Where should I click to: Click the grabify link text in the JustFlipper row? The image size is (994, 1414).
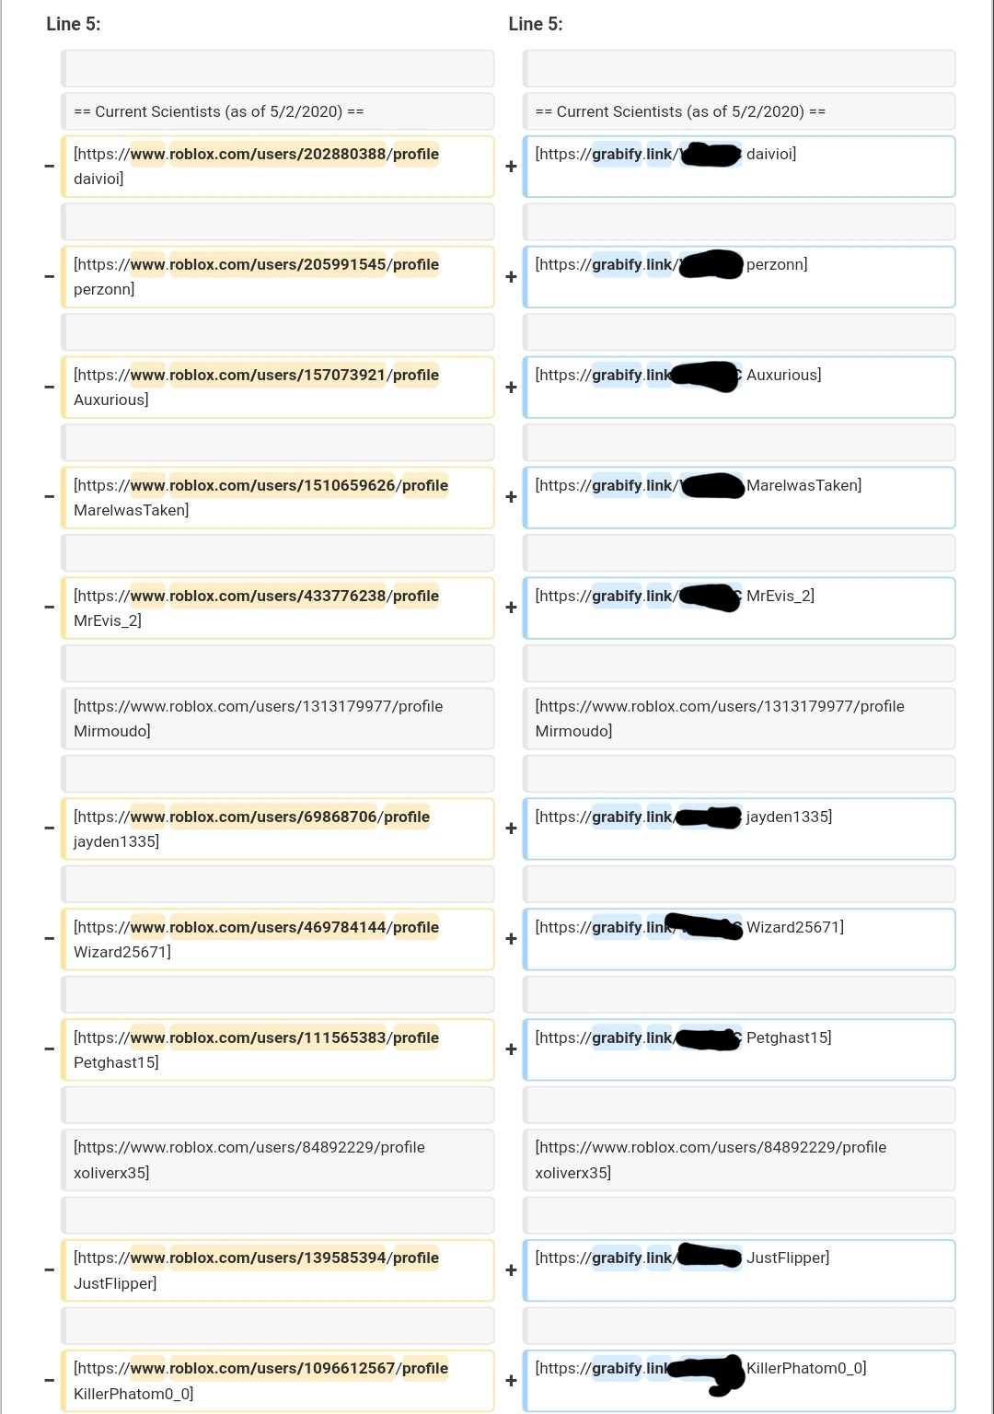click(631, 1258)
